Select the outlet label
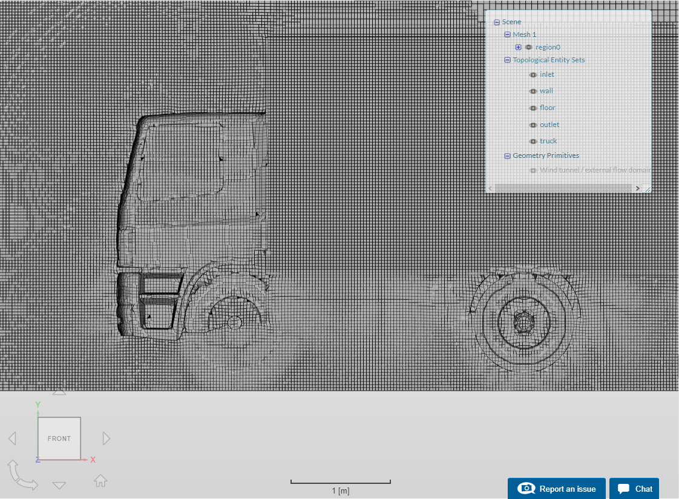Viewport: 679px width, 499px height. [549, 125]
